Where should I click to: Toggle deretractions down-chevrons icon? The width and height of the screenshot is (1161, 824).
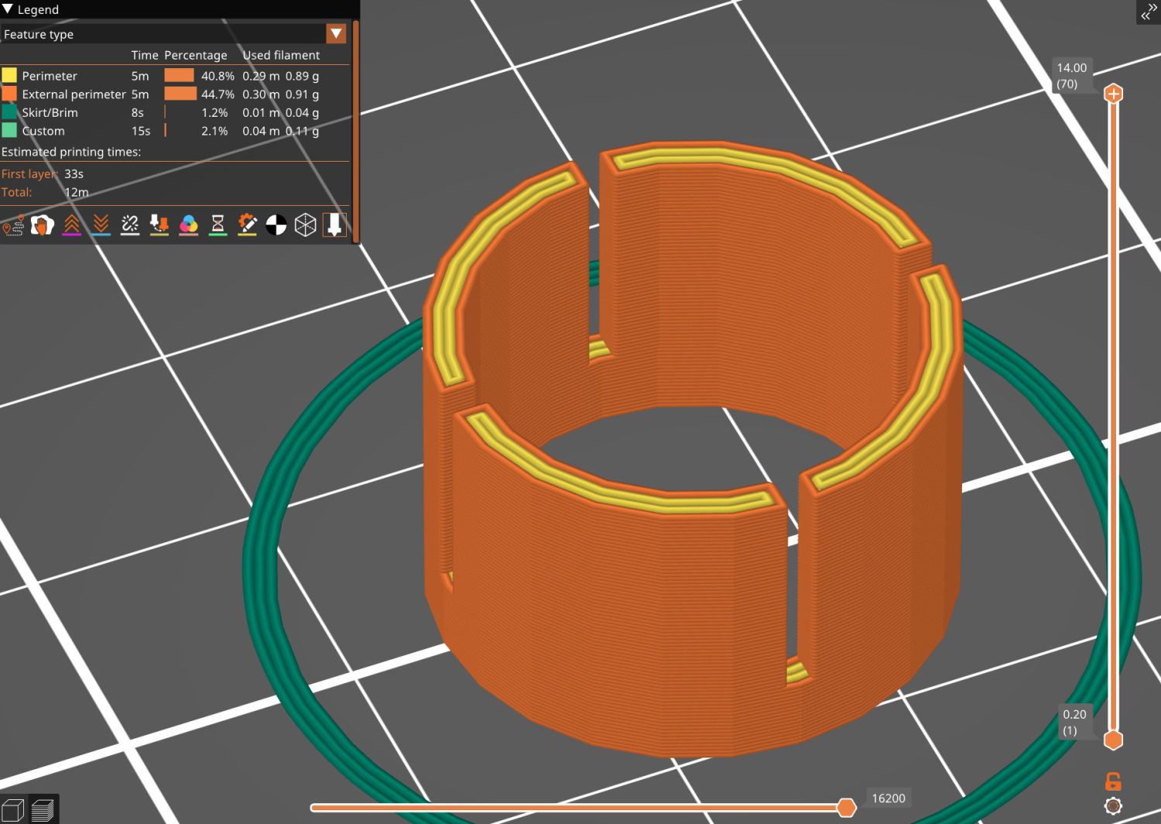click(x=101, y=225)
